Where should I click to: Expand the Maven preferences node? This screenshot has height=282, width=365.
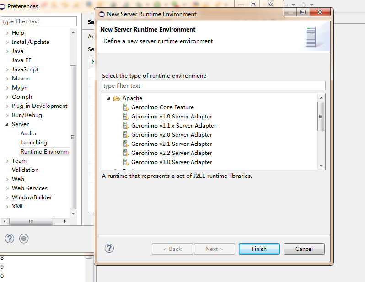coord(7,79)
